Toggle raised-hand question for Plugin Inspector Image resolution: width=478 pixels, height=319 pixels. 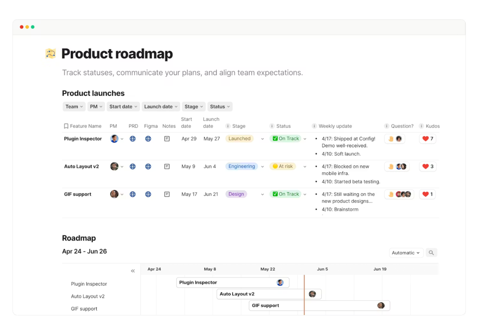click(x=395, y=139)
